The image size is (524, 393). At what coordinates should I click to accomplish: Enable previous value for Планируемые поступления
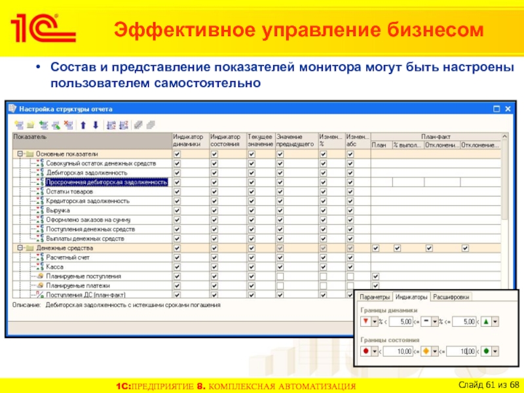click(x=280, y=276)
